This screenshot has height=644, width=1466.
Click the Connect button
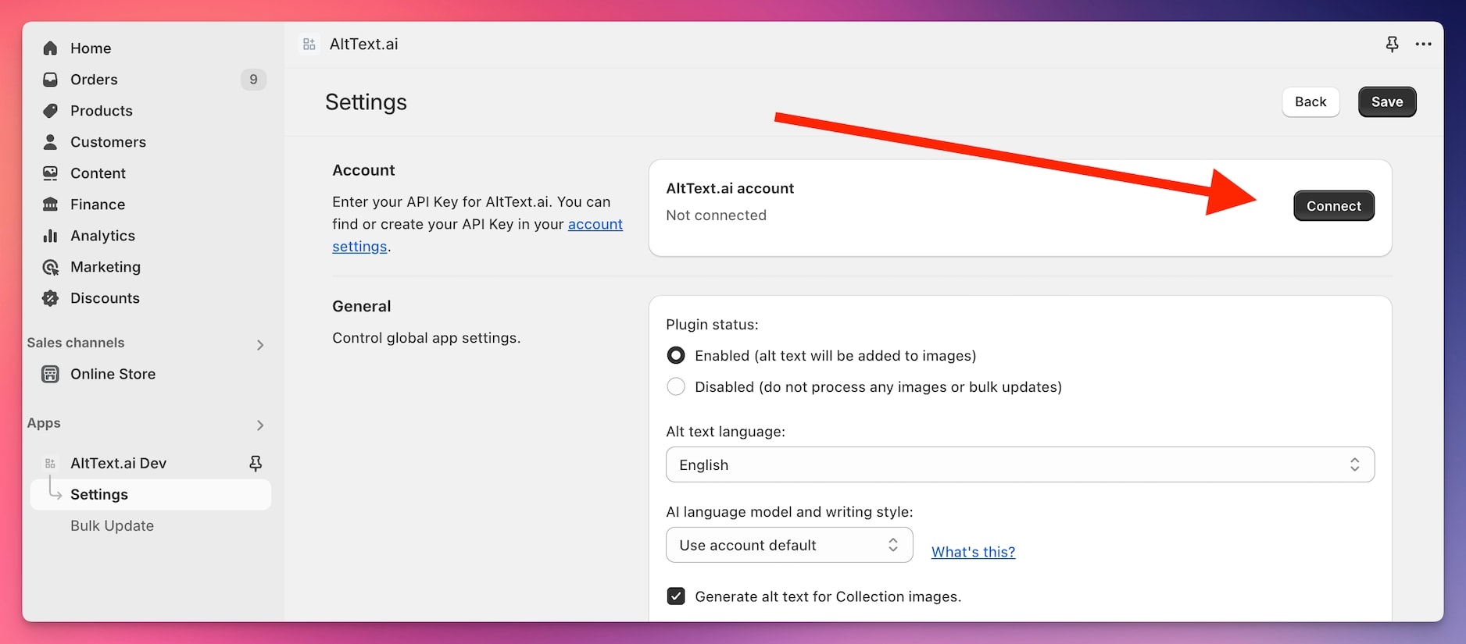[1334, 206]
